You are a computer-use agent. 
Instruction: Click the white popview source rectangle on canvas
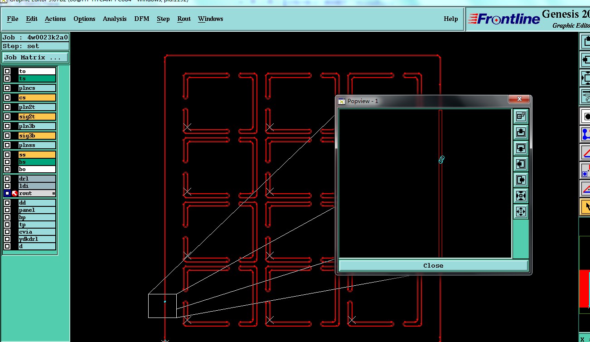click(162, 306)
